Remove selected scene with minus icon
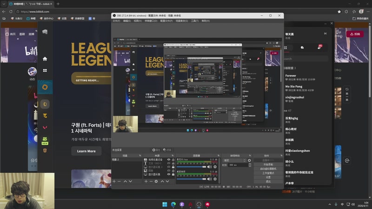372x209 pixels. coord(119,181)
